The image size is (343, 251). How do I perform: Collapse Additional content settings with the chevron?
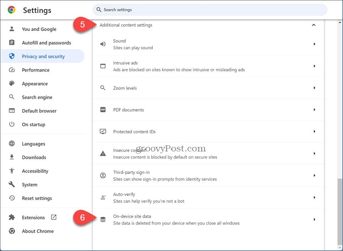[x=314, y=25]
